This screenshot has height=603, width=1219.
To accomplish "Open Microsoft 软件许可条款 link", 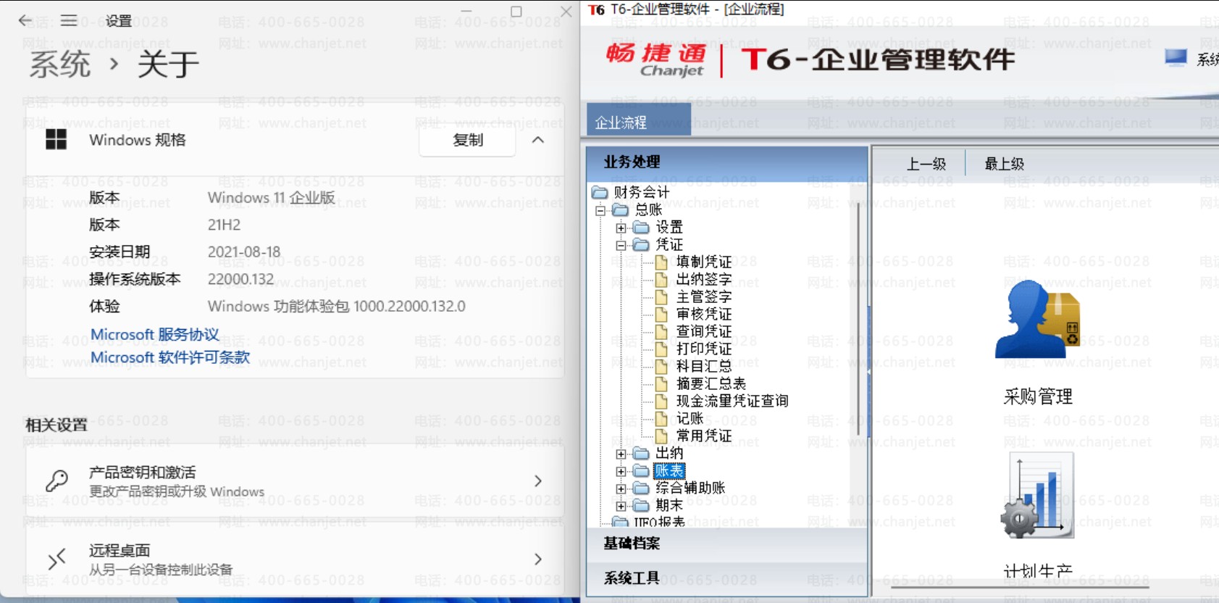I will point(169,357).
